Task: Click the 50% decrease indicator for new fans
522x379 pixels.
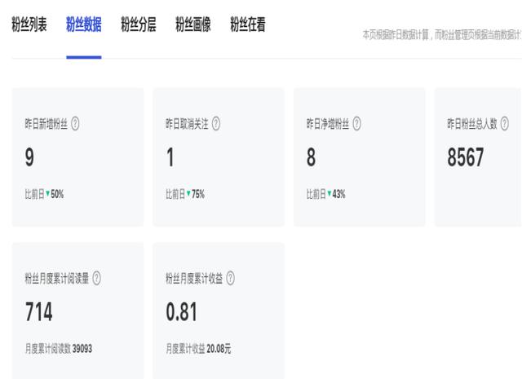Action: [x=54, y=194]
